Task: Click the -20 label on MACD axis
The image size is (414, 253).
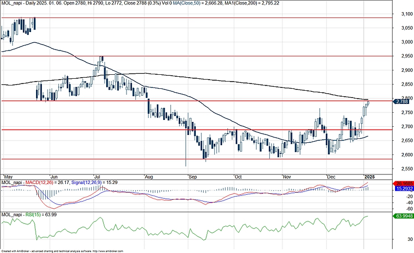Action: (410, 196)
